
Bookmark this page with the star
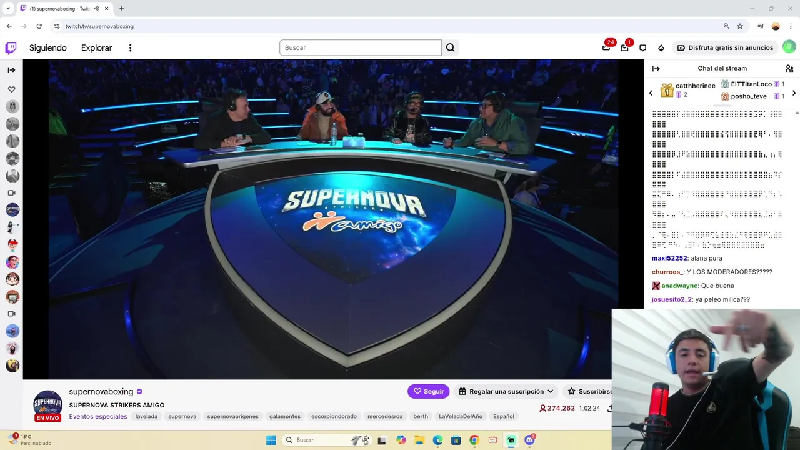(x=740, y=26)
